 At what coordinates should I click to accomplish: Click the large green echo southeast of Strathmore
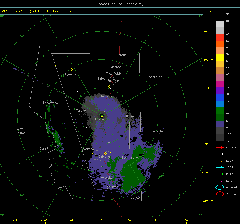(132, 176)
